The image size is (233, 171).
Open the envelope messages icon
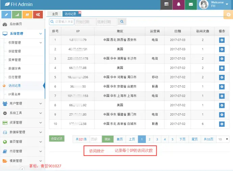tap(191, 4)
